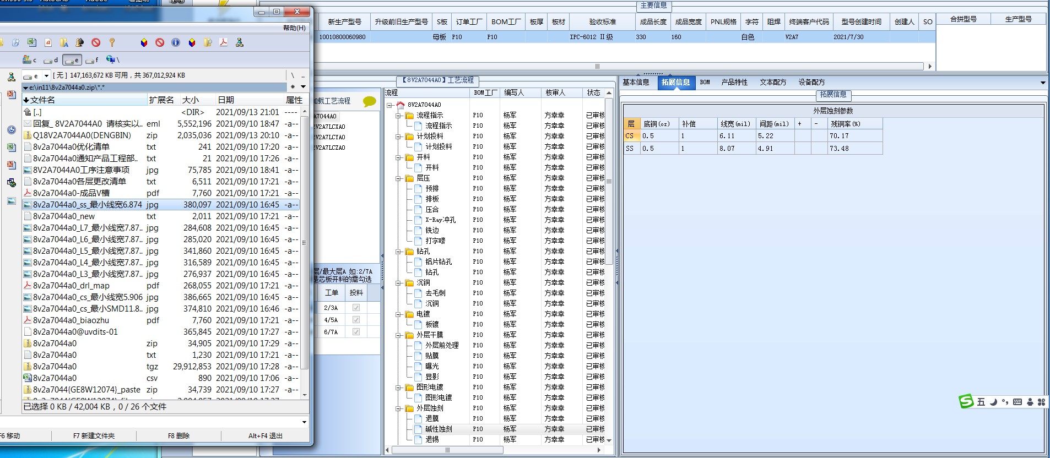1050x458 pixels.
Task: Click the F7 新建文件夹 button
Action: pyautogui.click(x=94, y=436)
